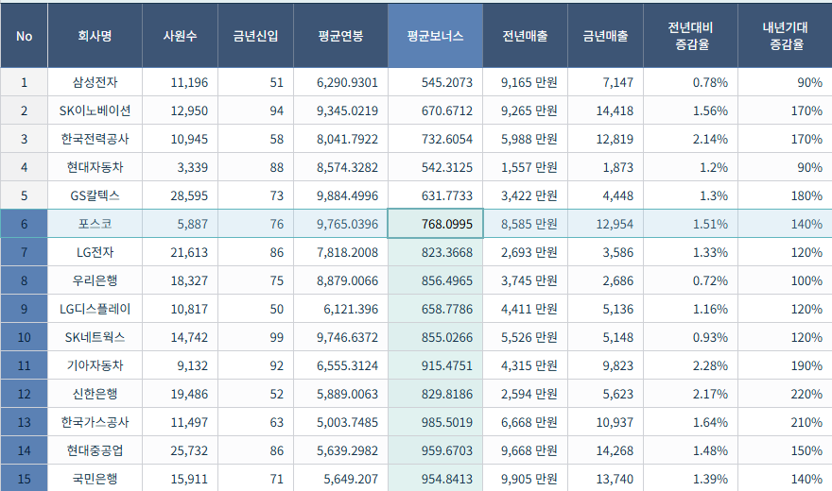Select the 사원수 column header

[x=180, y=36]
